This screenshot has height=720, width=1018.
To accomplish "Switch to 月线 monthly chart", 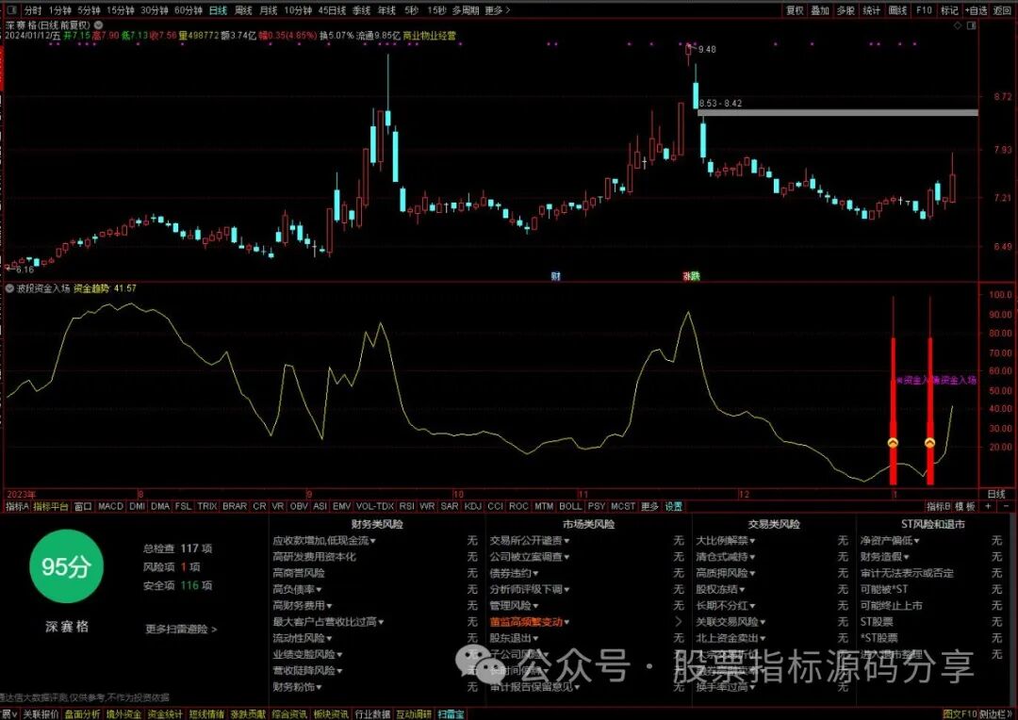I will click(268, 10).
